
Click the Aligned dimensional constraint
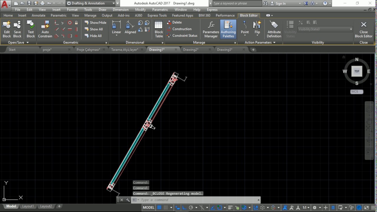[130, 28]
